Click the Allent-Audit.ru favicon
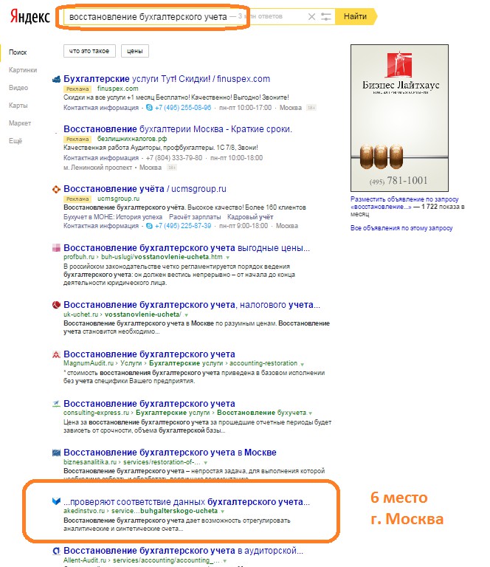Image resolution: width=490 pixels, height=567 pixels. [x=56, y=551]
